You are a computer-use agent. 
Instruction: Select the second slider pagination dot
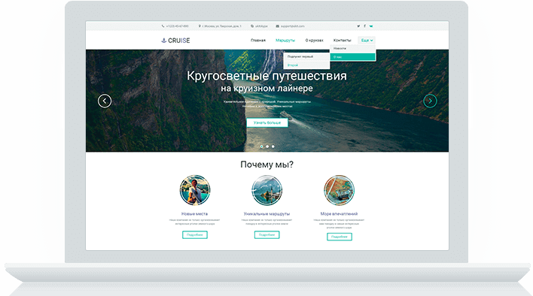(267, 146)
